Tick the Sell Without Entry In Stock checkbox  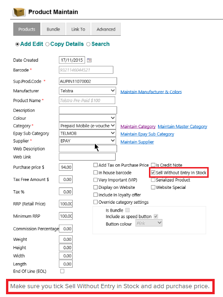(x=153, y=173)
